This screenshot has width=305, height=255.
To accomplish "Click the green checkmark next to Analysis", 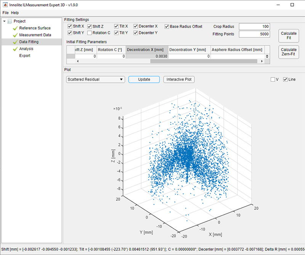I will tap(15, 49).
